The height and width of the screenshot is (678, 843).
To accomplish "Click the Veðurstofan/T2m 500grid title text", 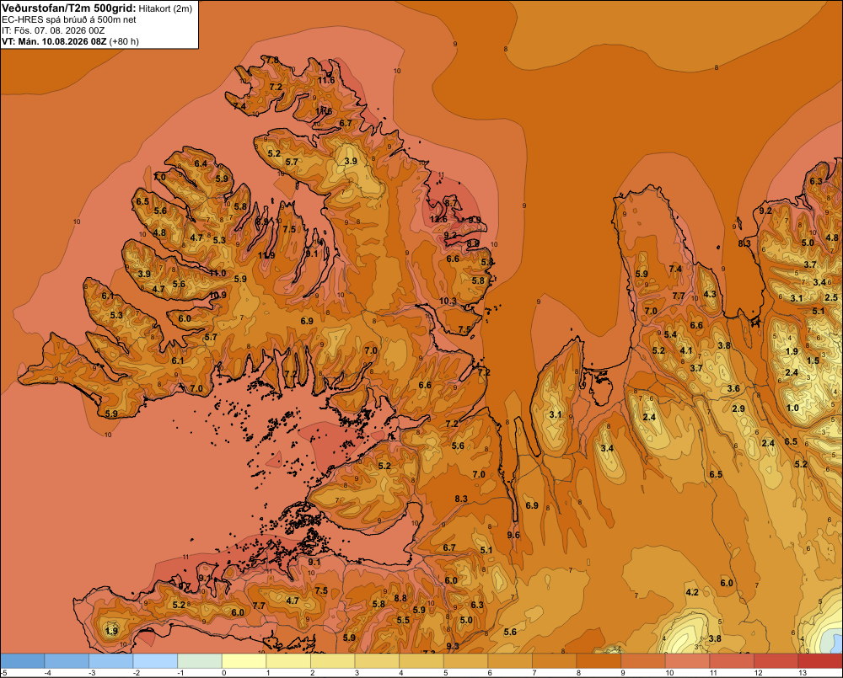I will click(69, 8).
